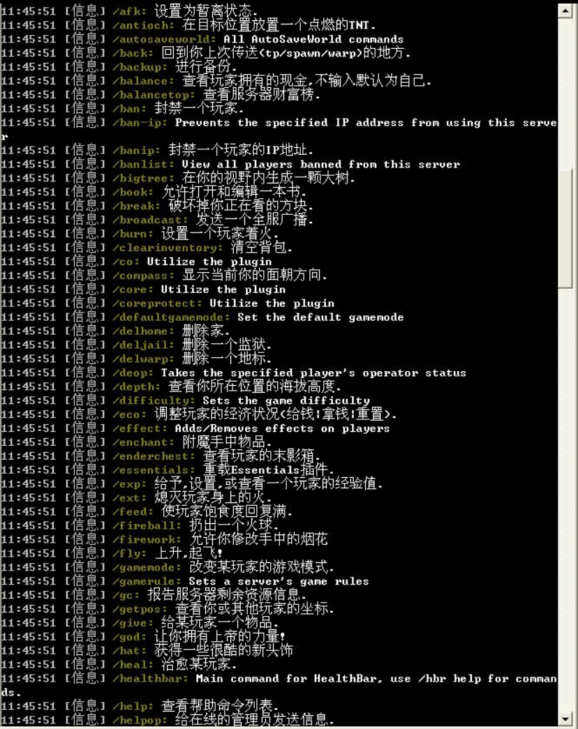Click the /banlist command entry
Screen dimensions: 578x729
point(230,164)
